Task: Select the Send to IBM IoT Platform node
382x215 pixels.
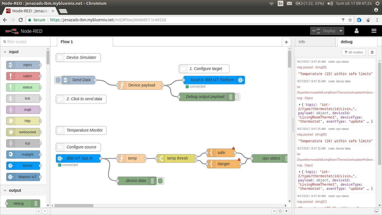Action: point(214,80)
